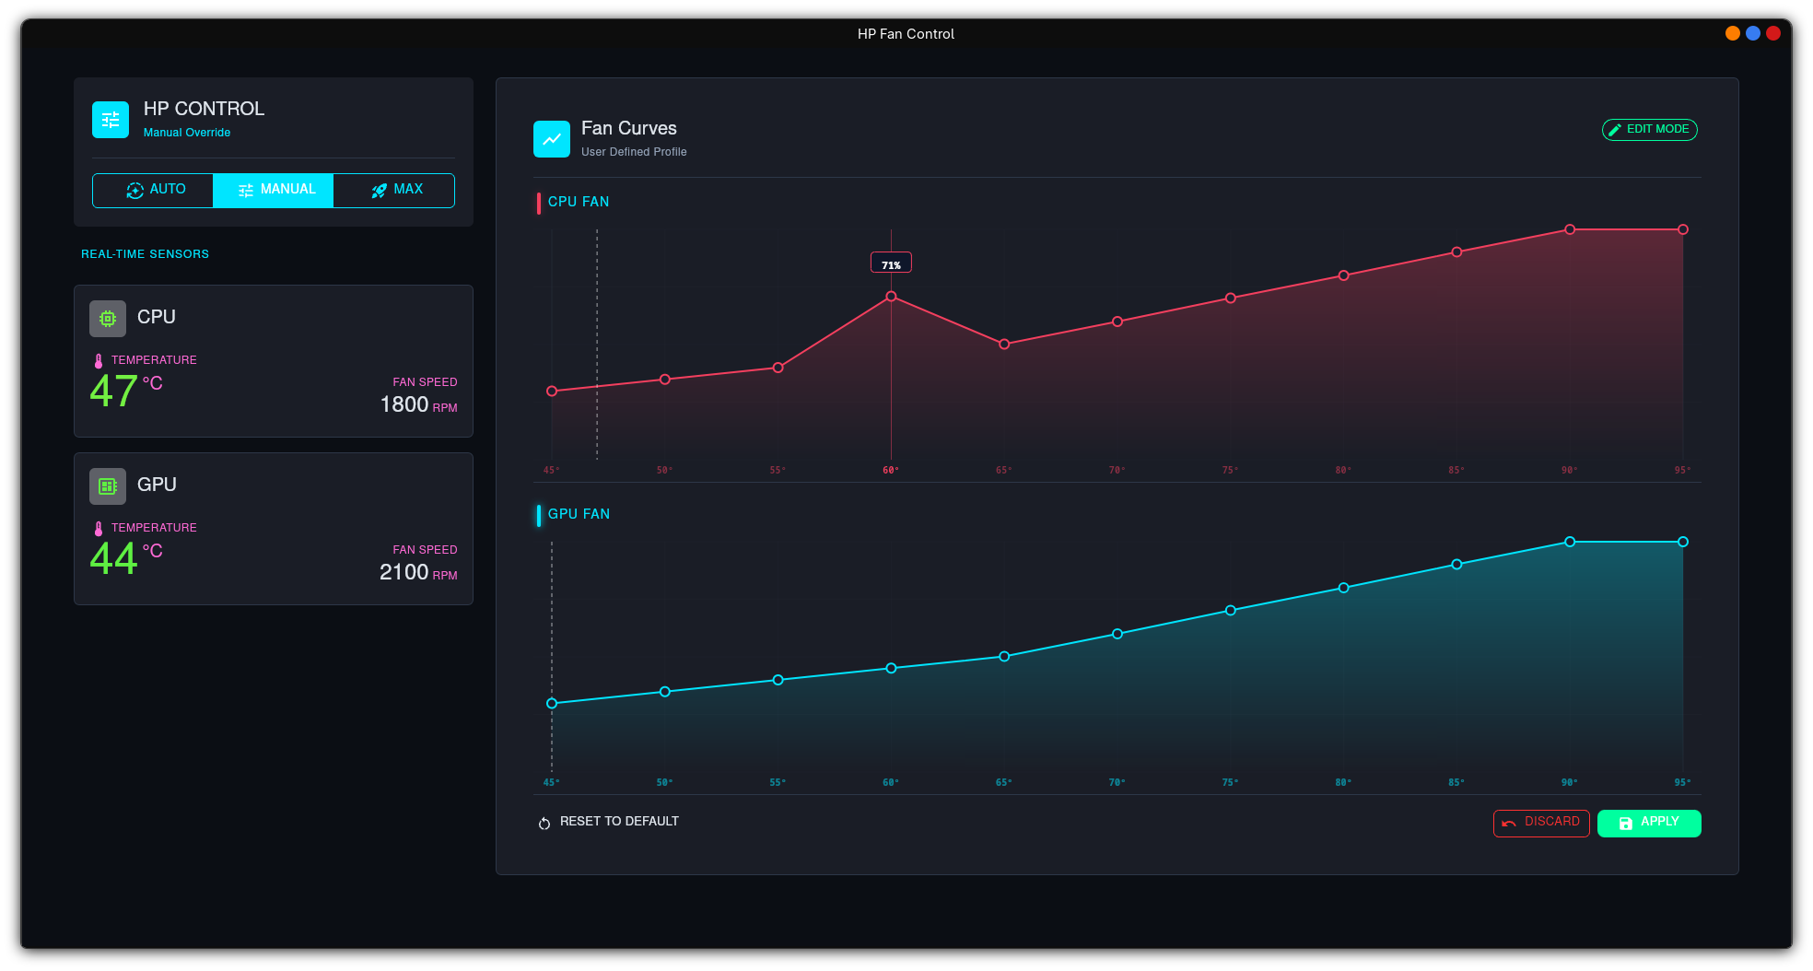Select GPU fan curve point at 45°
This screenshot has width=1813, height=971.
pos(552,704)
